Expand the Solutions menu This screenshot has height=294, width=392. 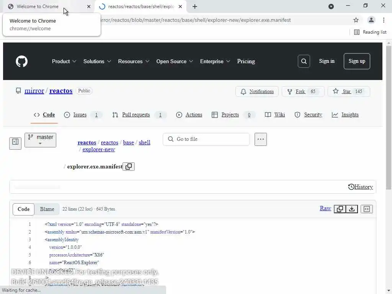point(97,61)
